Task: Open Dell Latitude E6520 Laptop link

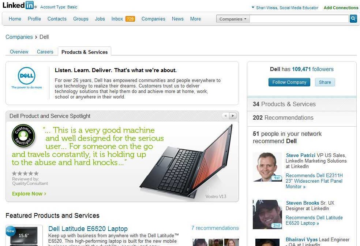Action: click(88, 229)
